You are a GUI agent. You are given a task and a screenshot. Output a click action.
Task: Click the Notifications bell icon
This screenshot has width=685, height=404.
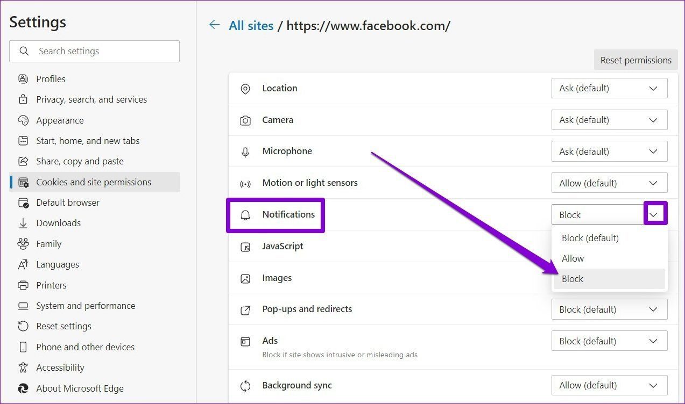(245, 214)
